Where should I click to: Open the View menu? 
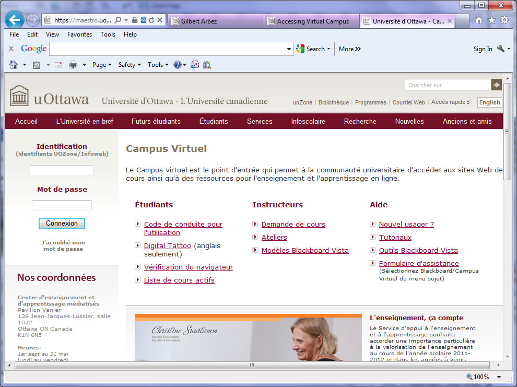pyautogui.click(x=52, y=34)
